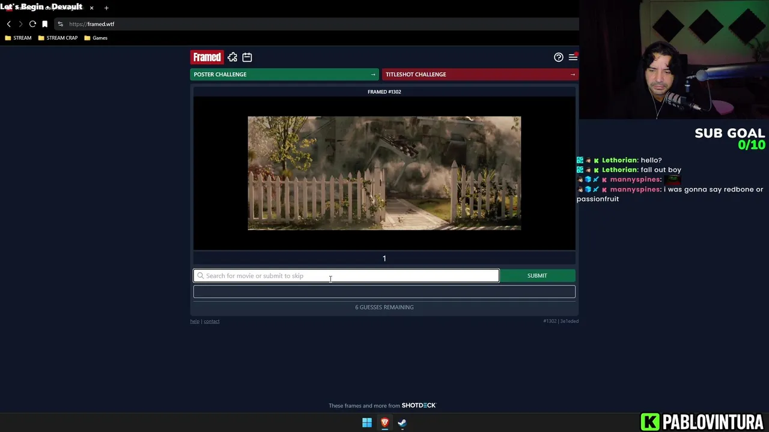
Task: Open the Games bookmarks folder
Action: 96,38
